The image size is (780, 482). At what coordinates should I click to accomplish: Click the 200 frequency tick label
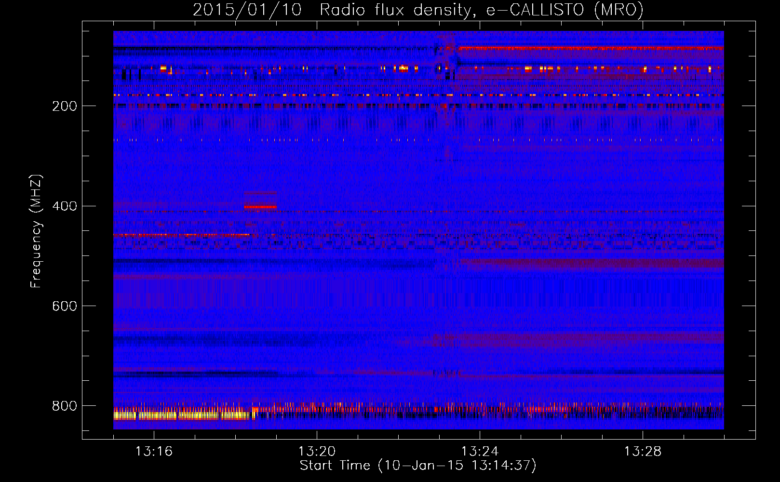(65, 106)
